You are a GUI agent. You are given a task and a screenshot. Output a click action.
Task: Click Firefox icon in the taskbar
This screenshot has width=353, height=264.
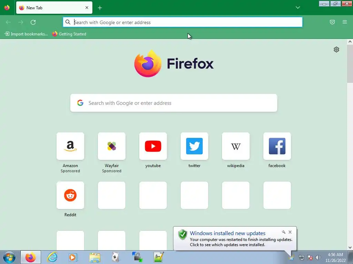click(31, 257)
